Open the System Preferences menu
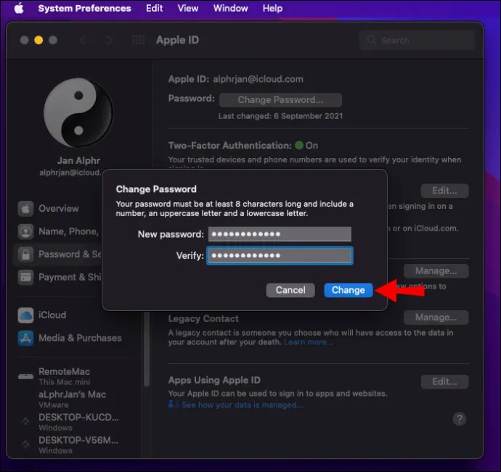The image size is (501, 472). [84, 8]
